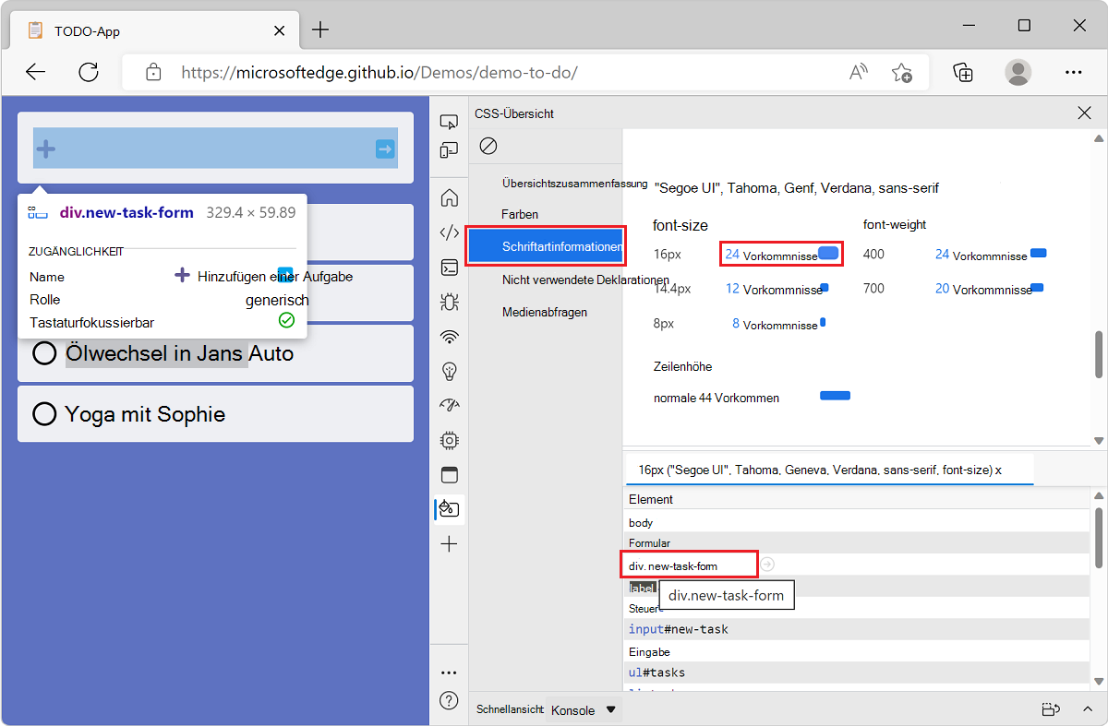Select 'Farben' in CSS-Übersicht sidebar
This screenshot has height=726, width=1108.
tap(520, 214)
